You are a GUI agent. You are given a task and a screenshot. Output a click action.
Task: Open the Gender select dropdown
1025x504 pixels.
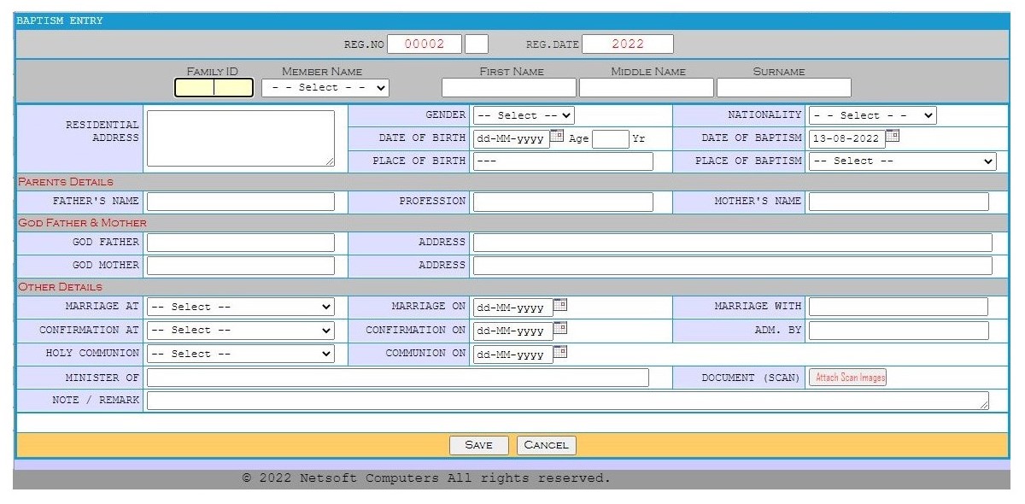[x=524, y=115]
